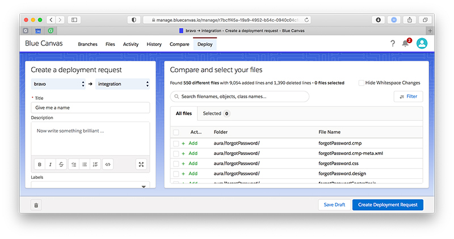Open user profile avatar menu
The image size is (454, 239).
click(x=422, y=44)
